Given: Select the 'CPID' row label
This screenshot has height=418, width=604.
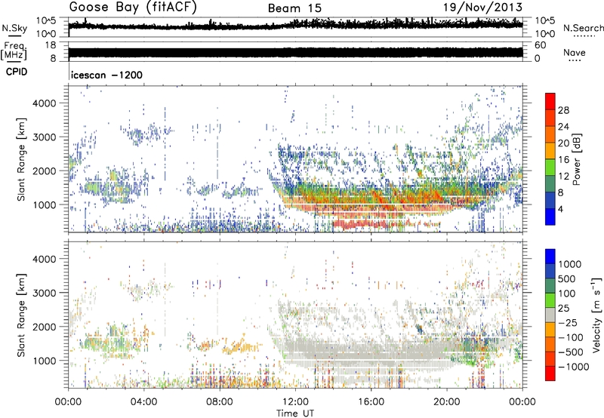Looking at the screenshot, I should (16, 72).
